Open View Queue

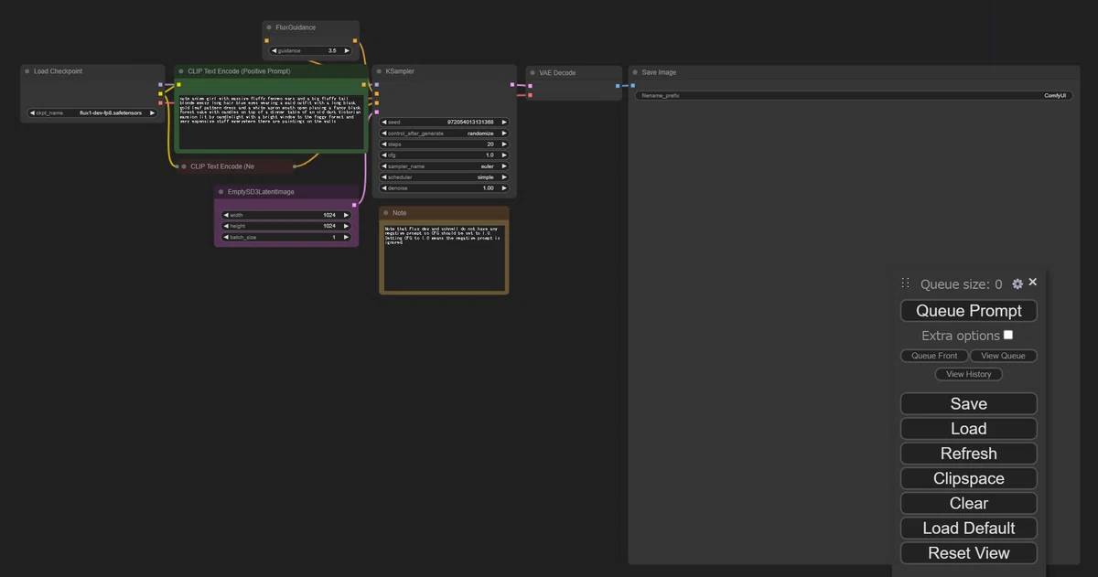1004,356
